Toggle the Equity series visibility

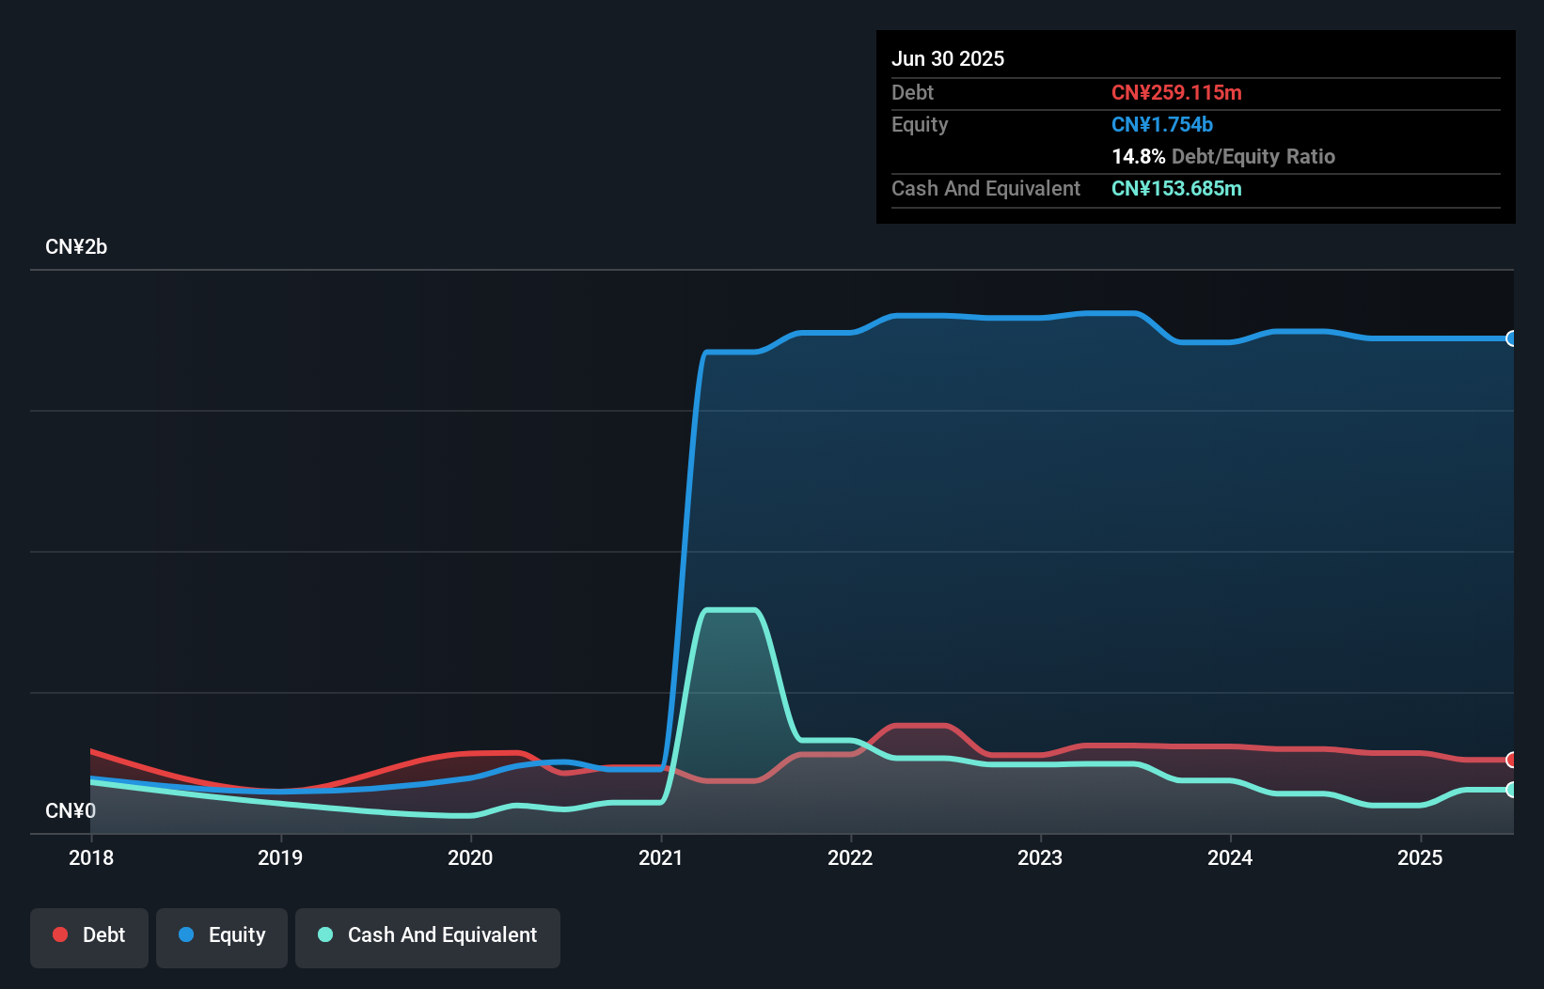(x=222, y=936)
